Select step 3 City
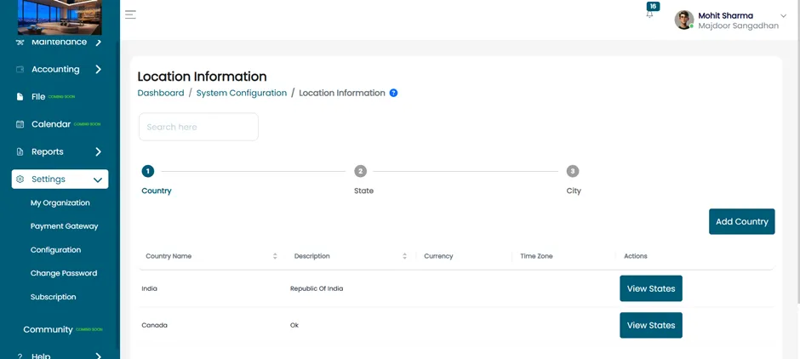The width and height of the screenshot is (800, 359). (x=573, y=171)
